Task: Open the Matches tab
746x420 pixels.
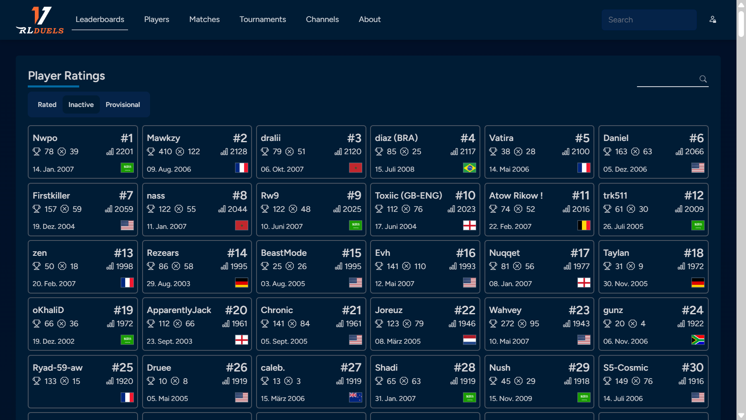Action: [204, 19]
